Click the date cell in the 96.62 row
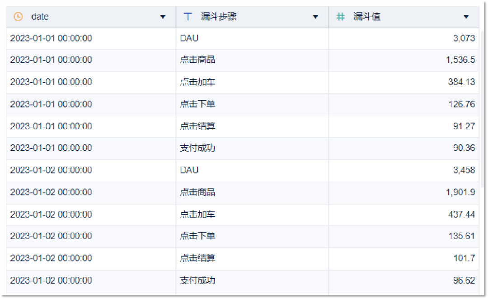Image resolution: width=488 pixels, height=299 pixels. pyautogui.click(x=91, y=280)
